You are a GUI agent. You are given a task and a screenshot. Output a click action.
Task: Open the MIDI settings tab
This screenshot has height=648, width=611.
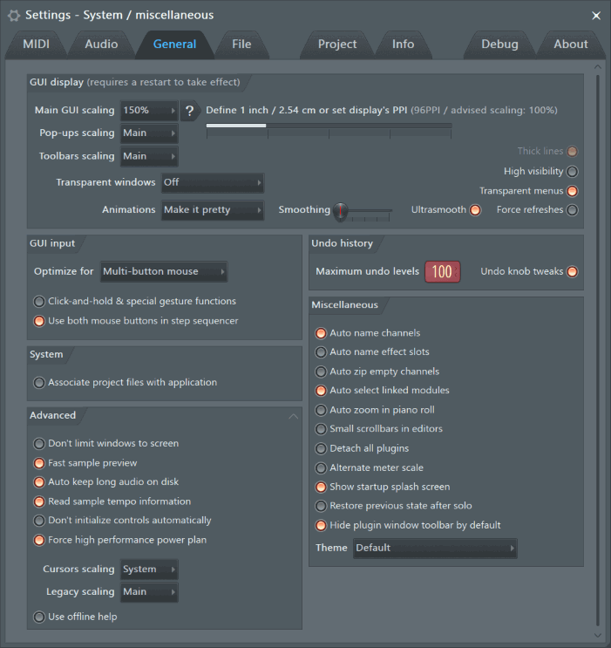[x=36, y=44]
